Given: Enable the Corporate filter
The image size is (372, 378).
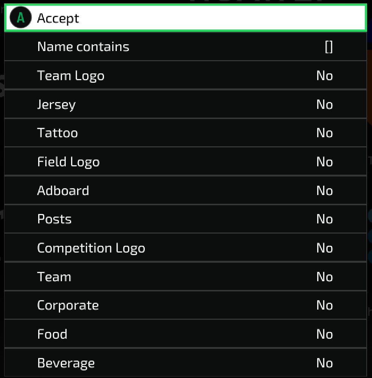Looking at the screenshot, I should pyautogui.click(x=185, y=305).
